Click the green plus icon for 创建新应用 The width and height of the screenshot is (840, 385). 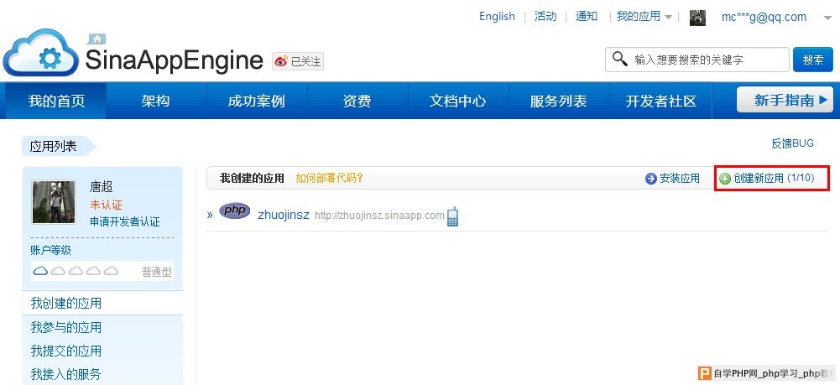[x=725, y=179]
